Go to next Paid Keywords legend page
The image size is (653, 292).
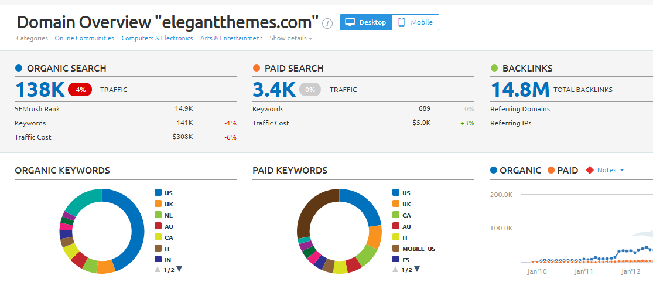(417, 270)
